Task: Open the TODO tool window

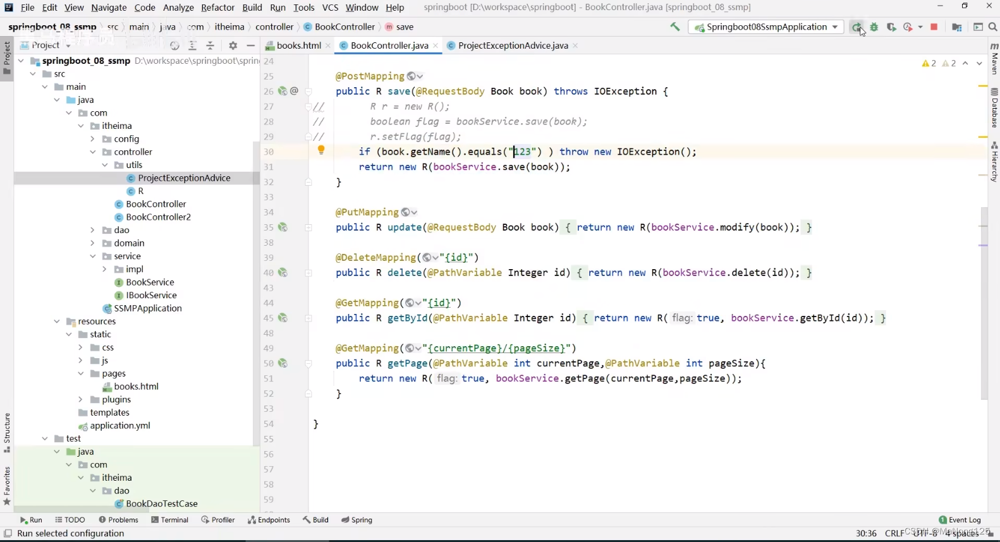Action: [70, 520]
